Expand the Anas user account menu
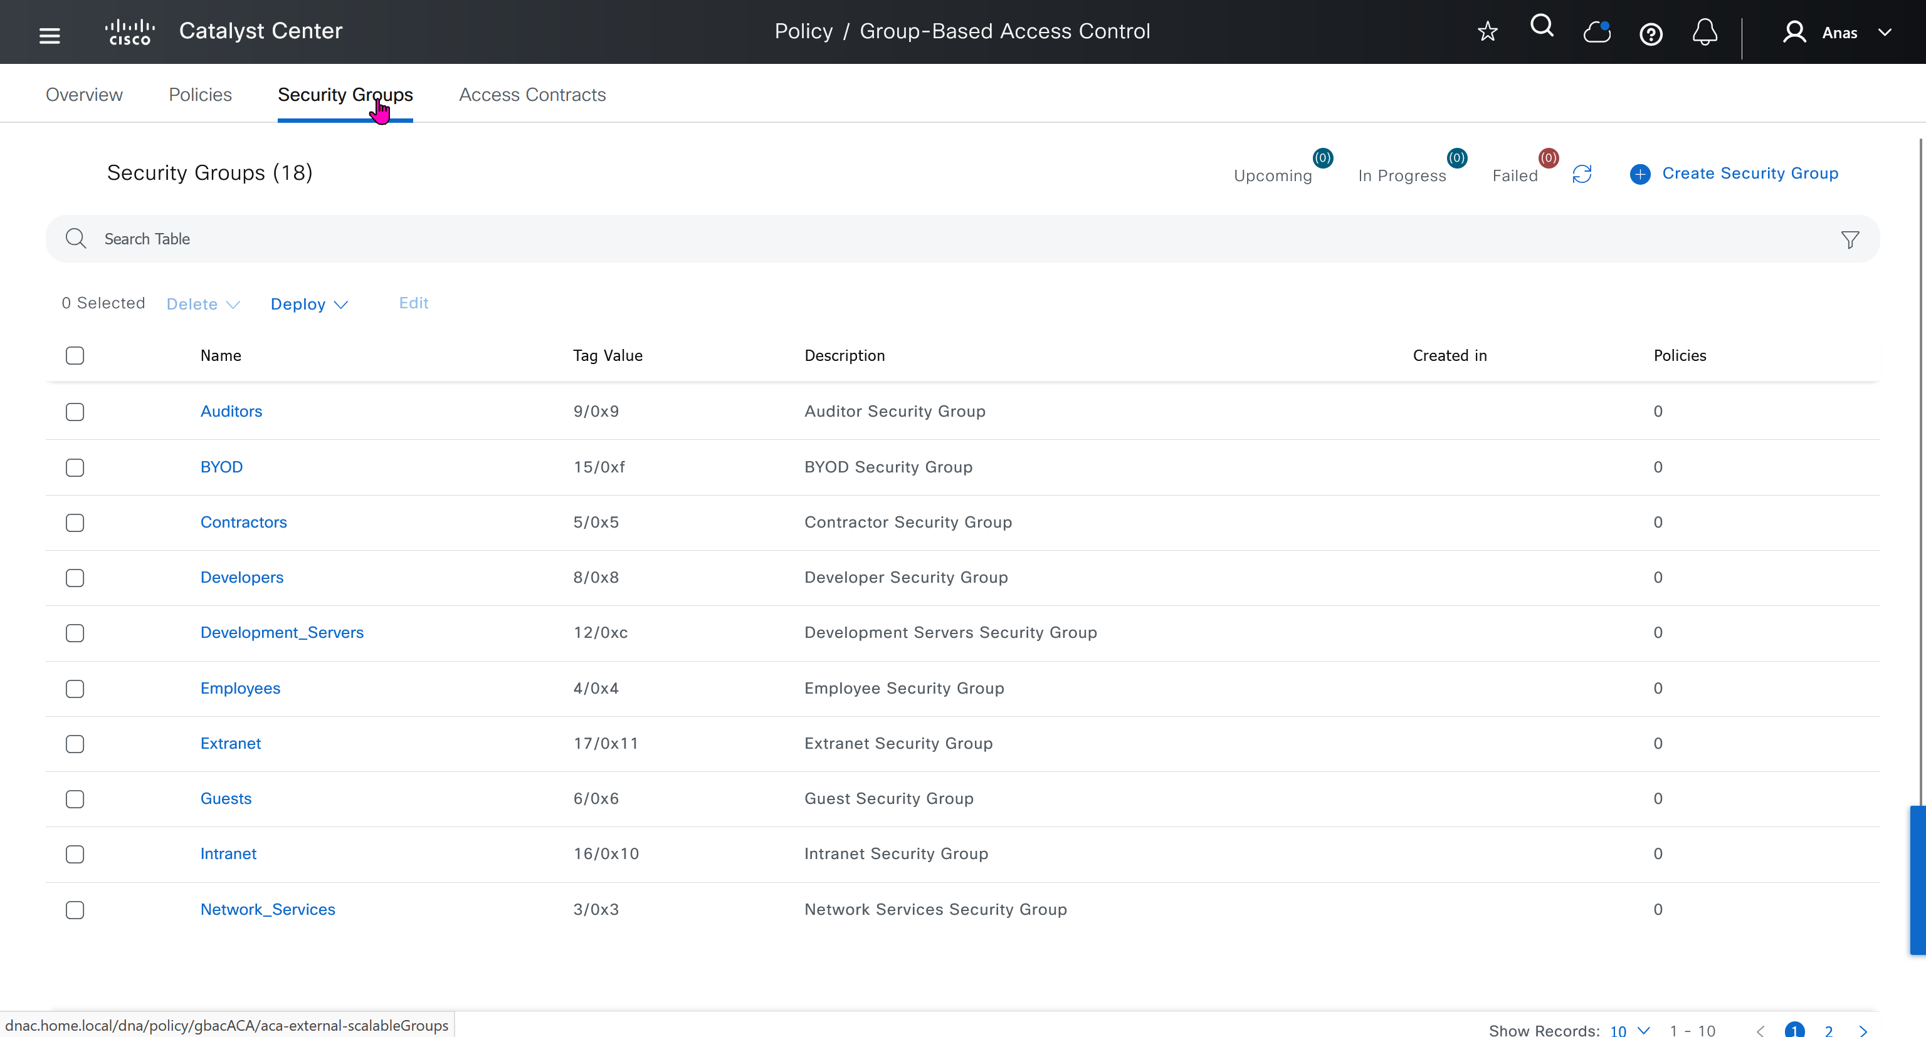The height and width of the screenshot is (1037, 1926). click(1839, 33)
